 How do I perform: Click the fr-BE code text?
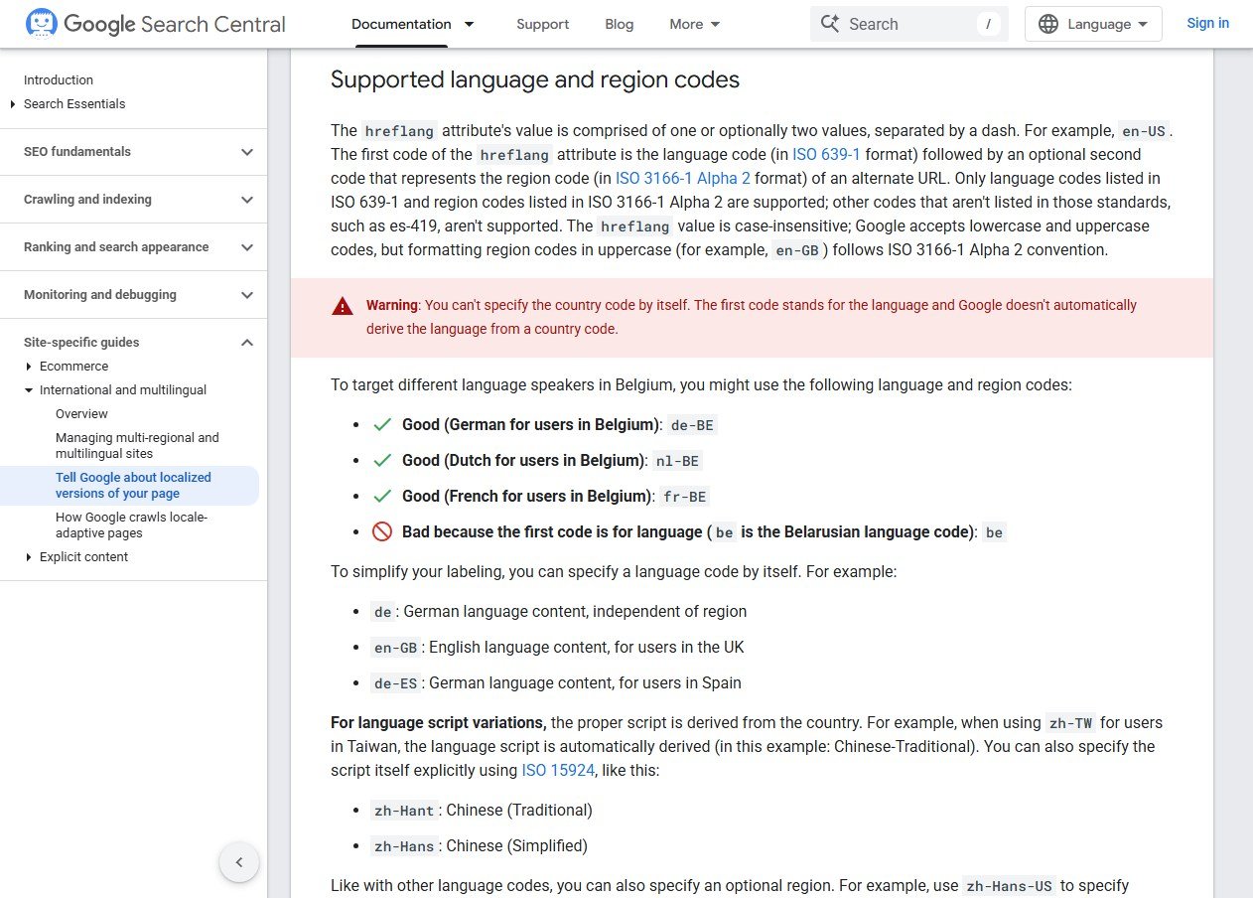coord(686,497)
